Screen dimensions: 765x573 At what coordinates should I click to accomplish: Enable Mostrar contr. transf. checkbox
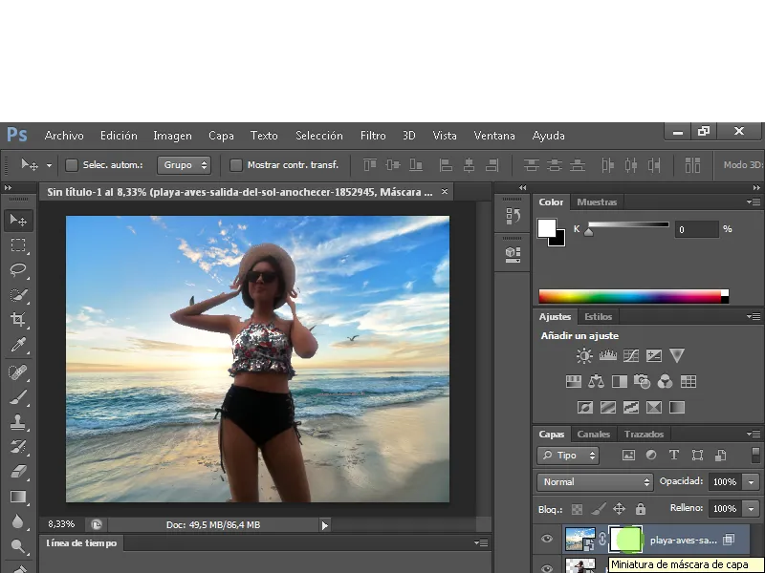[235, 165]
